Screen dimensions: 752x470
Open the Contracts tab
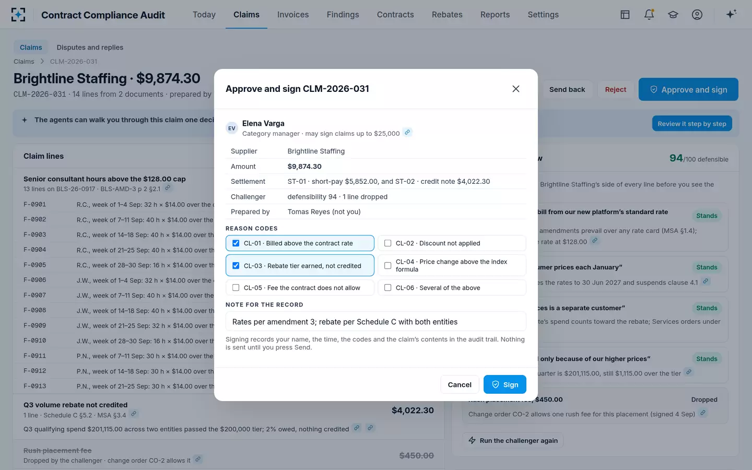pyautogui.click(x=395, y=15)
